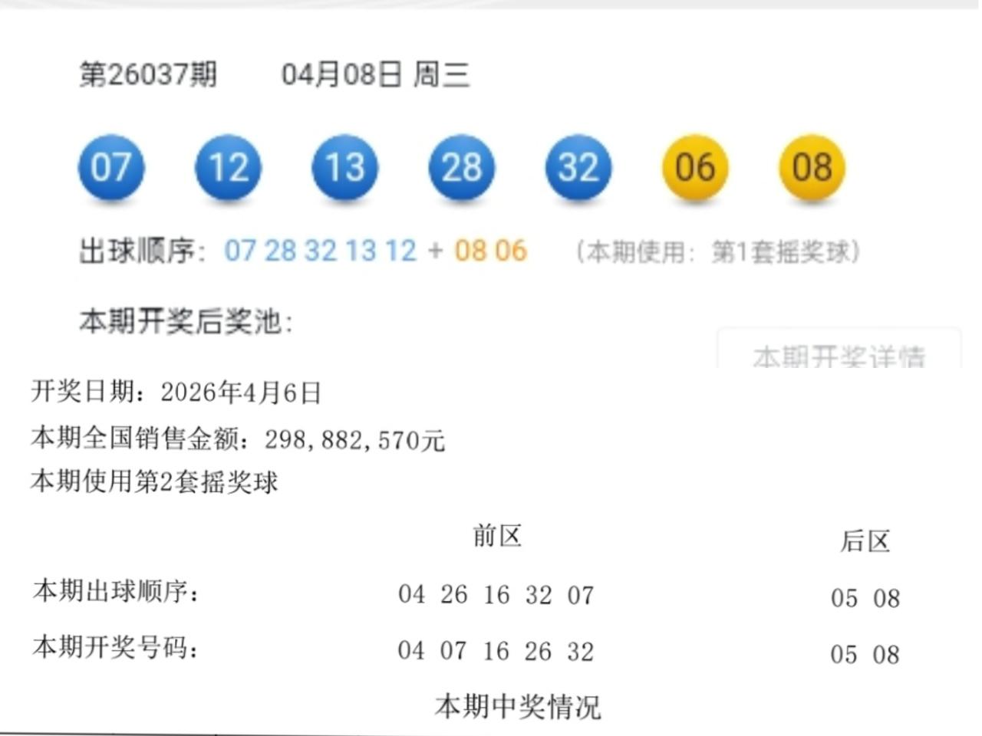Select the blue ball 12
The height and width of the screenshot is (736, 982).
(229, 169)
